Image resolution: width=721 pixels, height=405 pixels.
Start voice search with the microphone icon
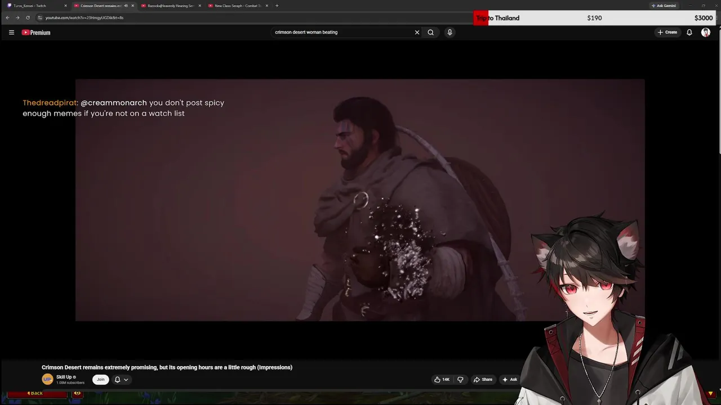tap(449, 33)
